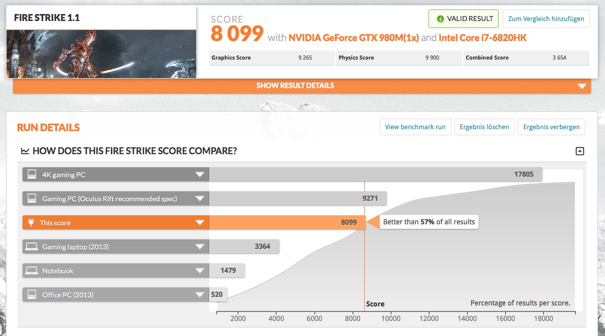Click the View benchmark run button
This screenshot has width=605, height=336.
pos(415,127)
